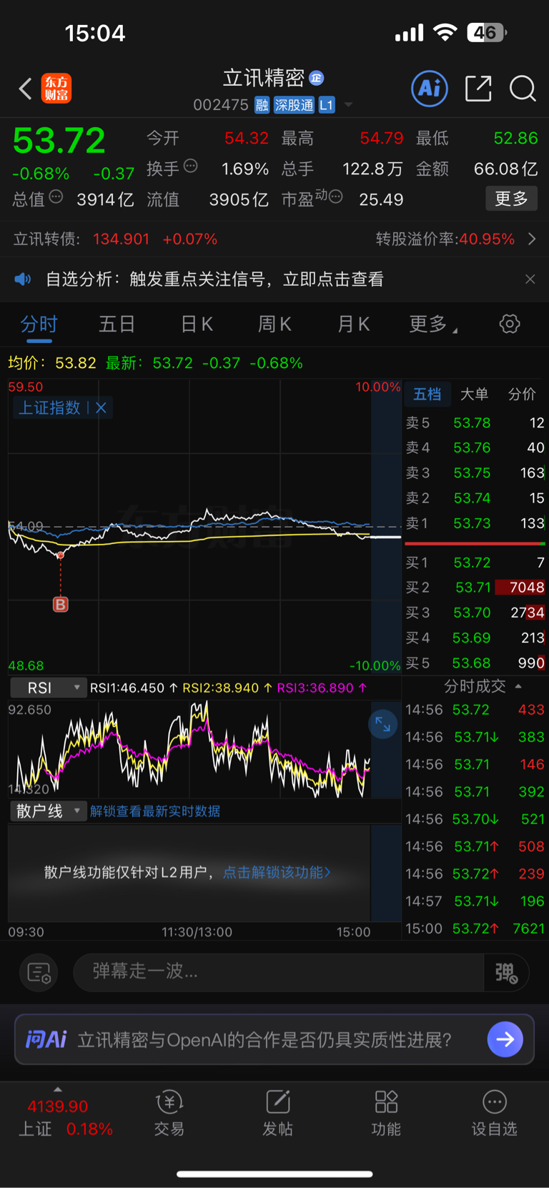
Task: Tap Wi-Fi icon in status bar
Action: pos(445,32)
